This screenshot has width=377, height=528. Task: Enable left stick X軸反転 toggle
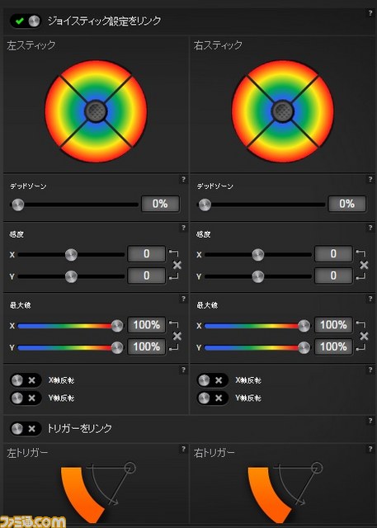26,380
